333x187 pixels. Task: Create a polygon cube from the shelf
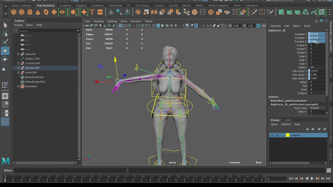tap(22, 12)
